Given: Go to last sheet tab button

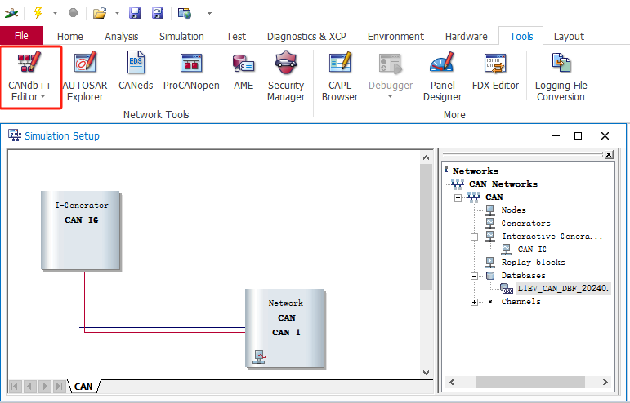Looking at the screenshot, I should pyautogui.click(x=60, y=387).
